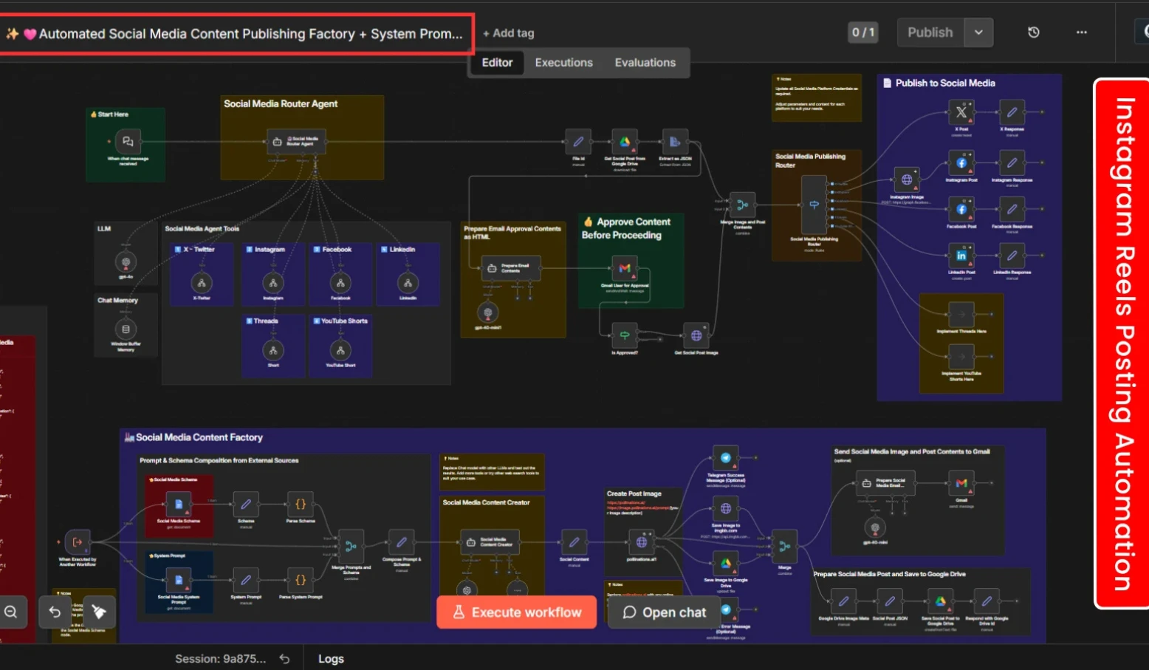This screenshot has width=1149, height=670.
Task: Open workflow history via the clock icon
Action: pyautogui.click(x=1033, y=33)
